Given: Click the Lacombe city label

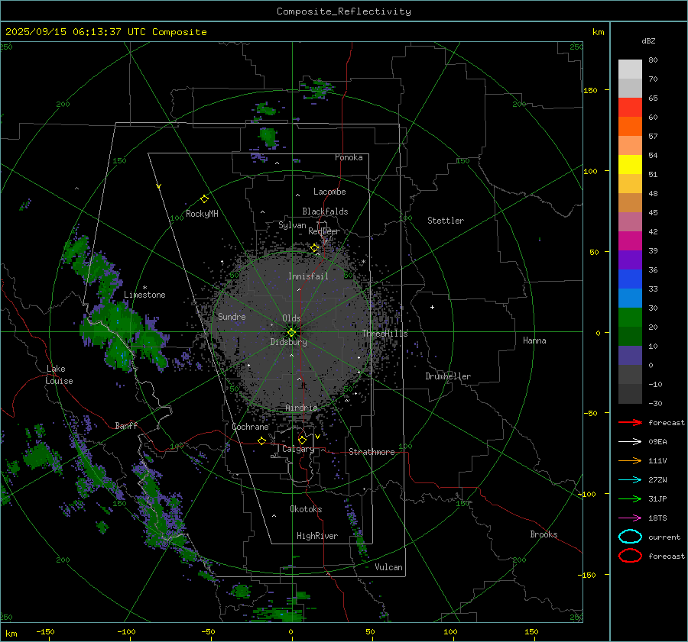Looking at the screenshot, I should 329,192.
